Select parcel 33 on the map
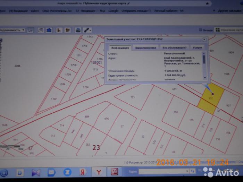 (x=143, y=137)
